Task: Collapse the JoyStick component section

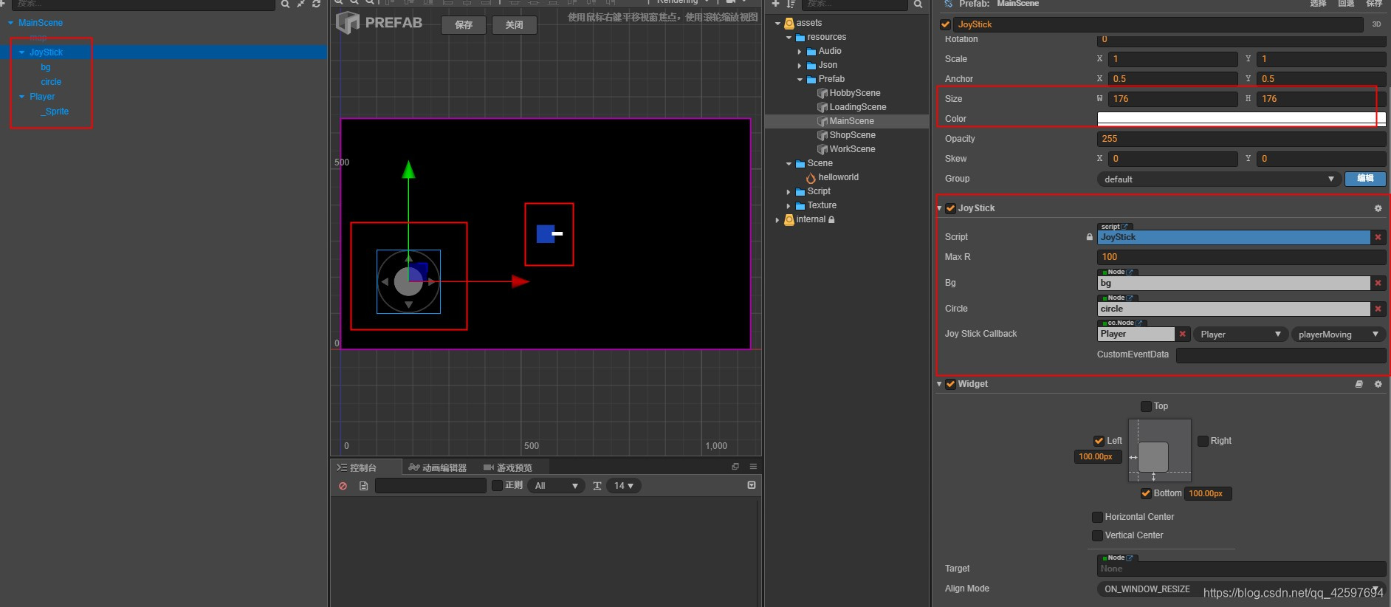Action: [939, 208]
